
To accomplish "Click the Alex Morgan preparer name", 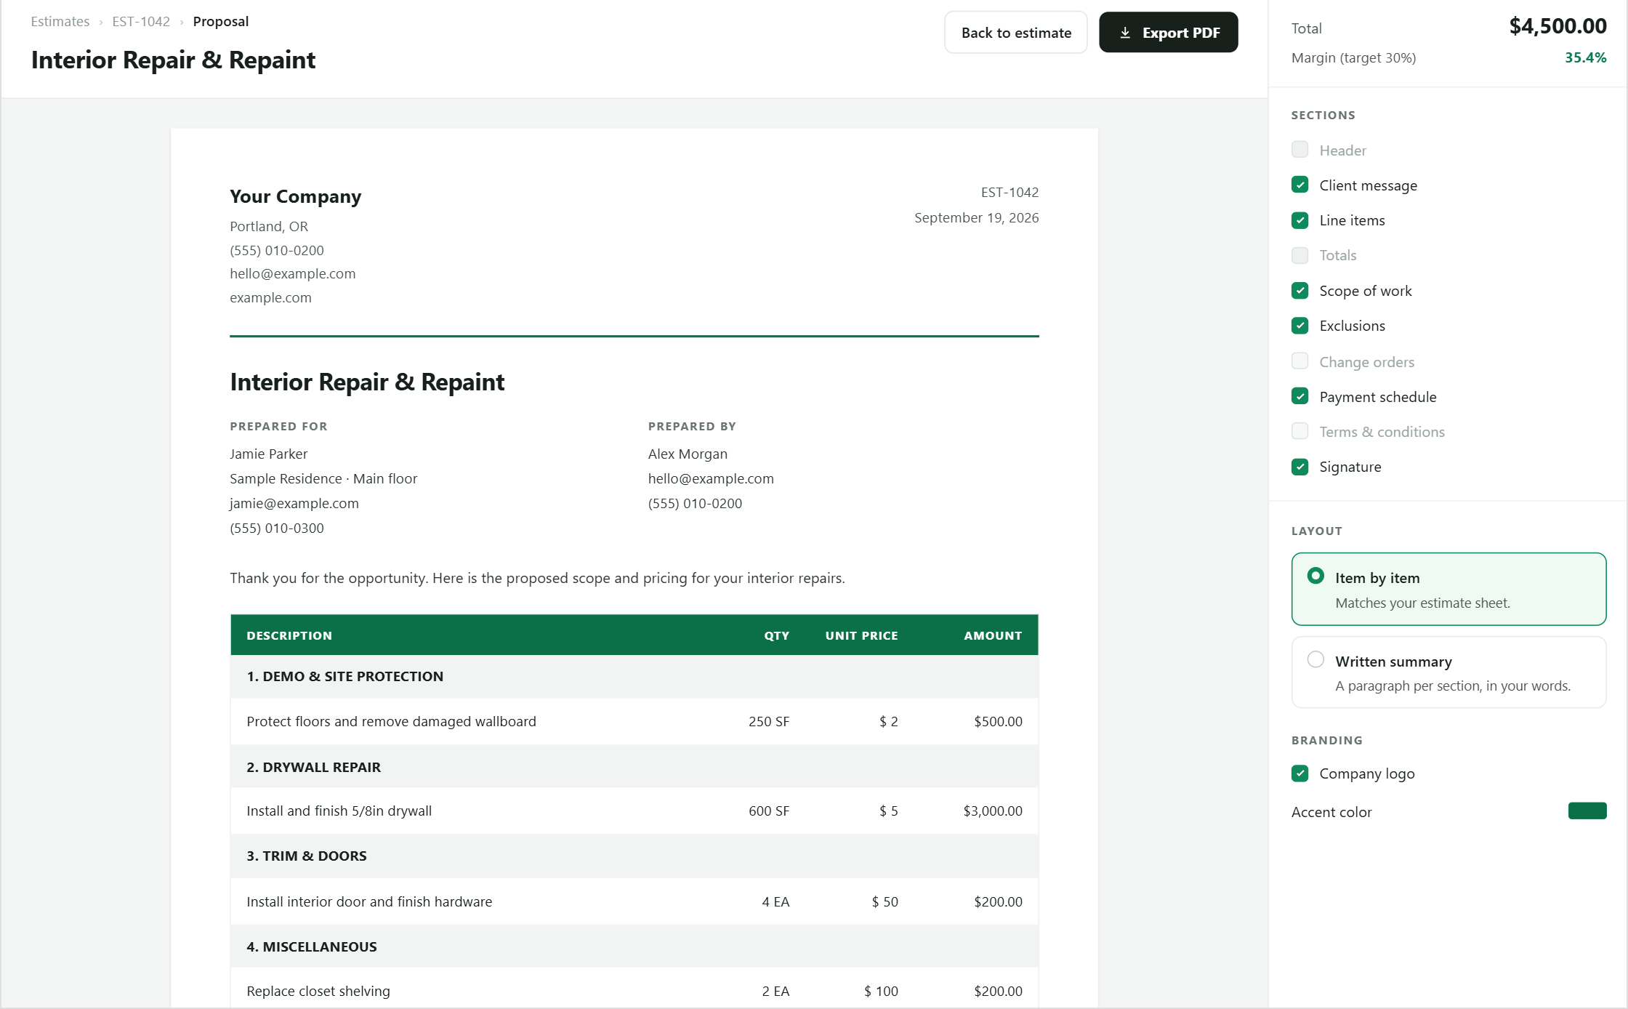I will point(688,454).
